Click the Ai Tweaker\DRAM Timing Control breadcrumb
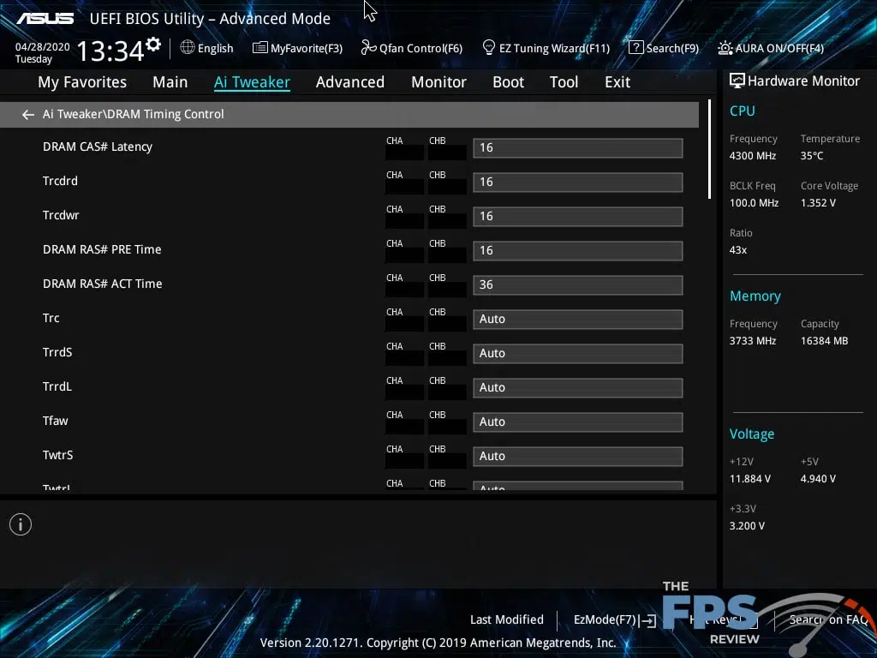The image size is (877, 658). (x=133, y=114)
